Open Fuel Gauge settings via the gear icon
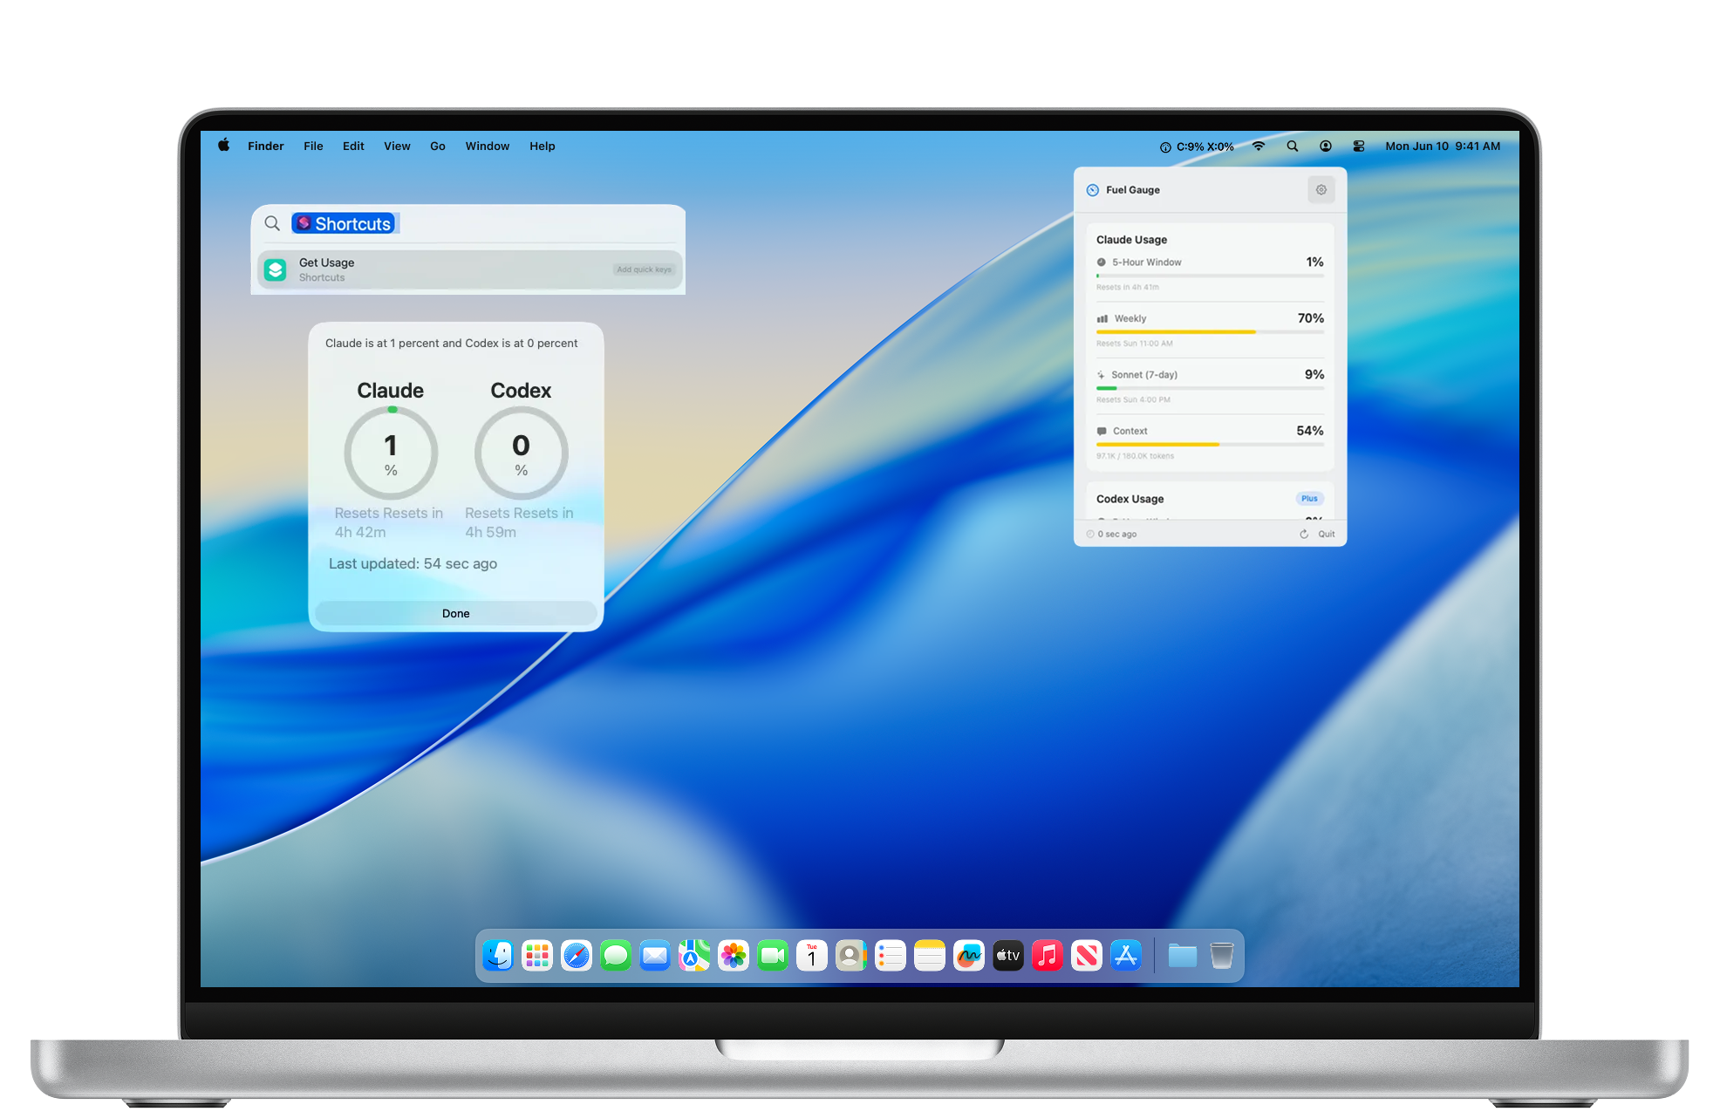The image size is (1720, 1118). click(x=1321, y=189)
